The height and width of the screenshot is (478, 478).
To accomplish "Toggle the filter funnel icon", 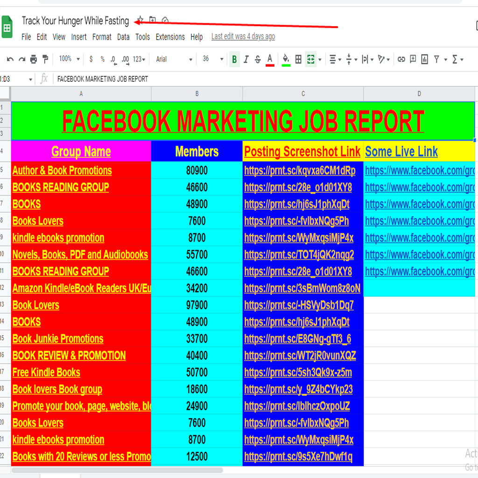I will pos(436,59).
